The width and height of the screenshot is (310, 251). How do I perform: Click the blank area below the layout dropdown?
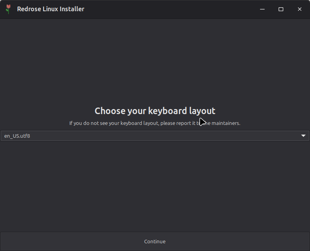[x=155, y=186]
